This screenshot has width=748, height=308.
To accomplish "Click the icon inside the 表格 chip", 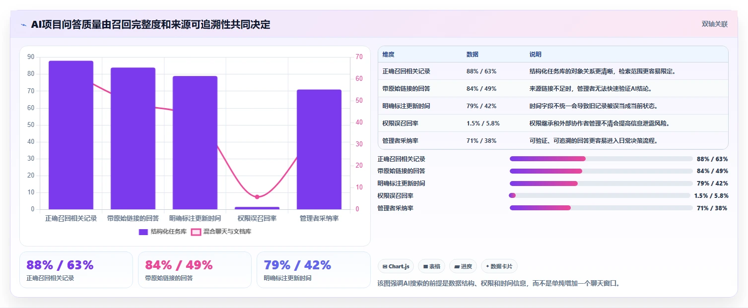I will (x=425, y=266).
